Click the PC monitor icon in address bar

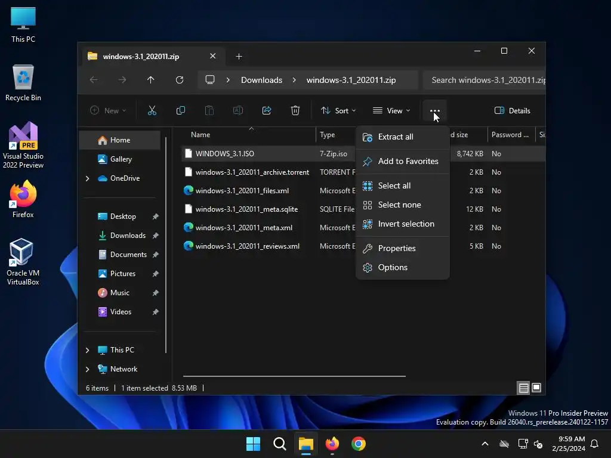click(x=210, y=80)
